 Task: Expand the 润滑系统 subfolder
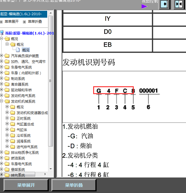pyautogui.click(x=7, y=141)
